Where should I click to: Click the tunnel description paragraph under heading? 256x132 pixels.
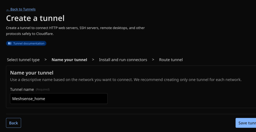75,31
